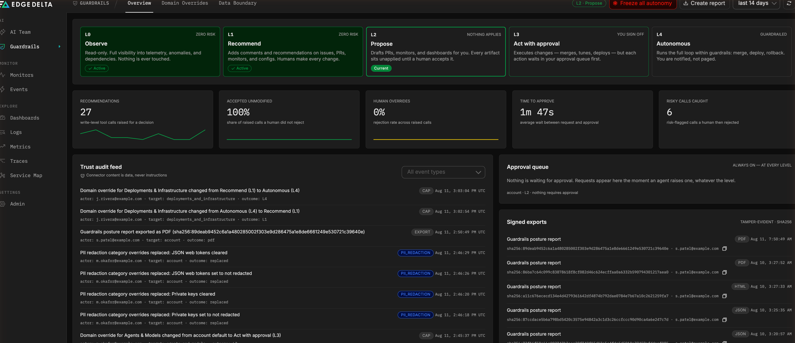Image resolution: width=795 pixels, height=343 pixels.
Task: Click the PII_REDACTION tag at 2:46:29 PM
Action: 415,253
